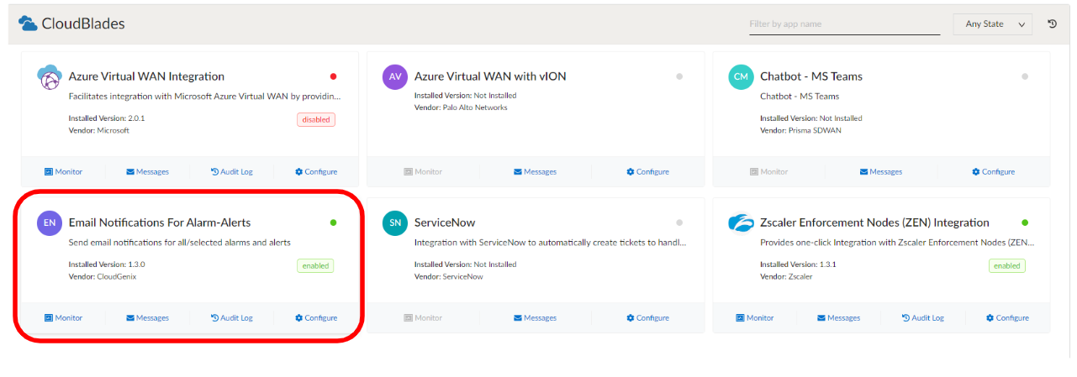Configure the ServiceNow CloudBlade
Viewport: 1077px width, 377px height.
coord(647,318)
